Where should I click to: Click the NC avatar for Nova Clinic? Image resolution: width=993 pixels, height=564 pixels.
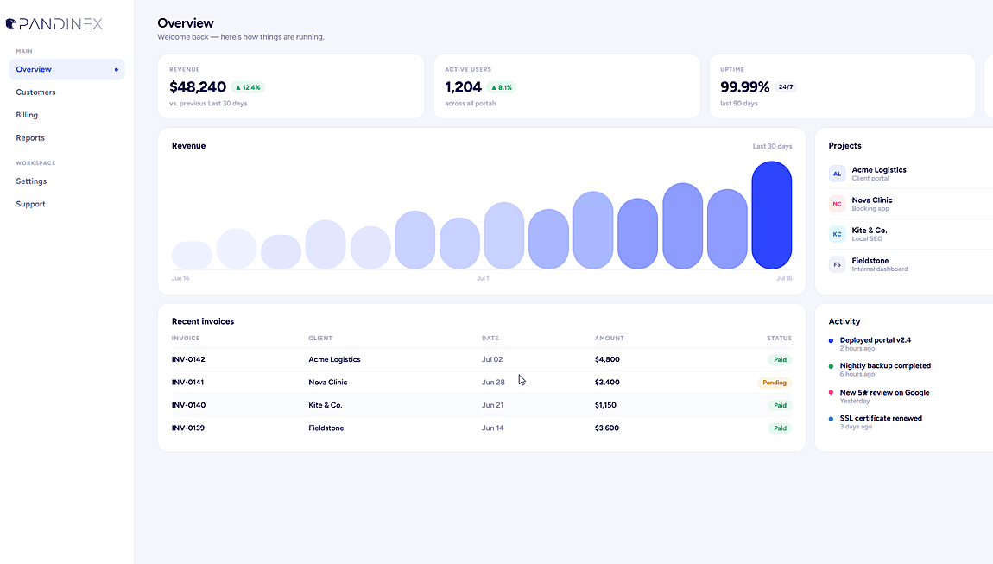(x=837, y=204)
